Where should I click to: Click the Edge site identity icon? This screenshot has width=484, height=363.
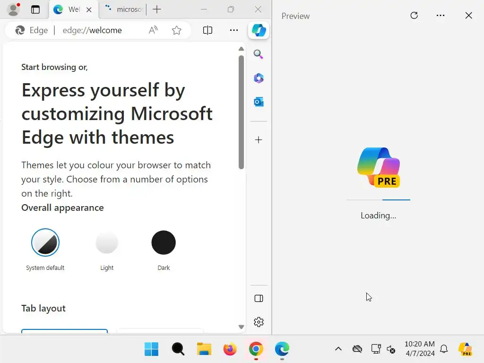32,30
